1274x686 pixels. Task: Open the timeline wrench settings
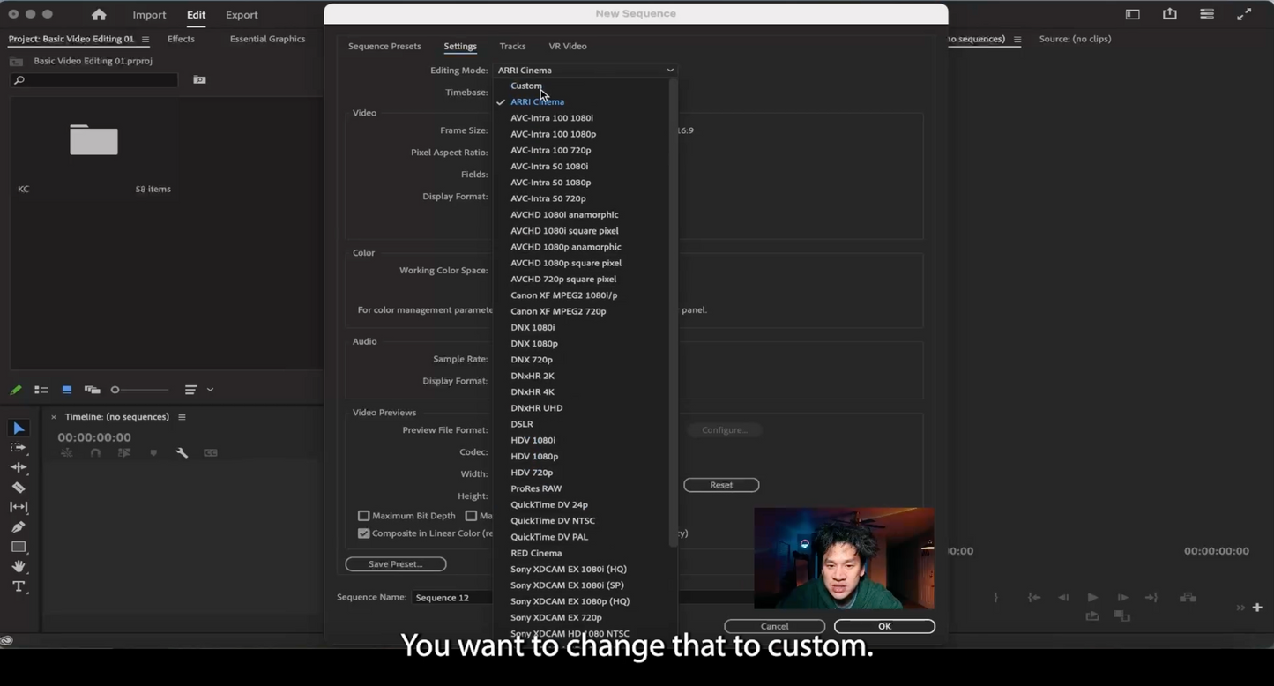(182, 453)
